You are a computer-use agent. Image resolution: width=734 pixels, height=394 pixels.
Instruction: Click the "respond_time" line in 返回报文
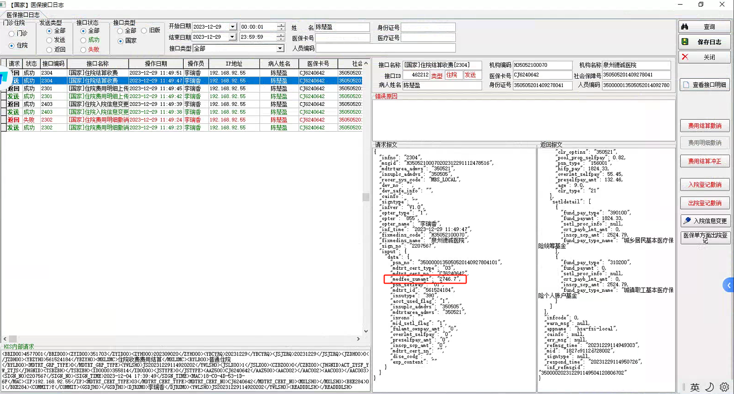(x=593, y=362)
